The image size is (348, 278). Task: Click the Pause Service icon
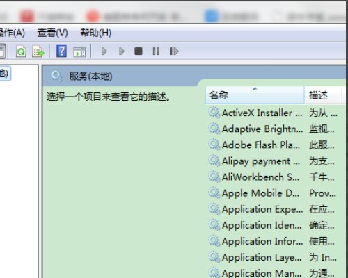click(x=156, y=51)
